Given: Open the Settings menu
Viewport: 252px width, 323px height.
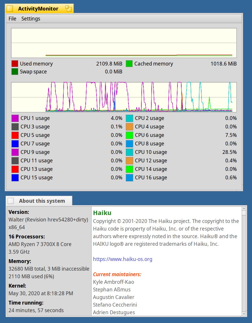Looking at the screenshot, I should pyautogui.click(x=31, y=19).
